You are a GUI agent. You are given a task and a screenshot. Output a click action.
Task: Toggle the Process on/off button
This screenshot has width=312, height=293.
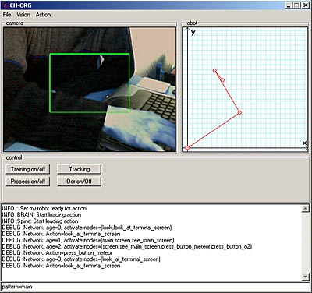[x=28, y=182]
